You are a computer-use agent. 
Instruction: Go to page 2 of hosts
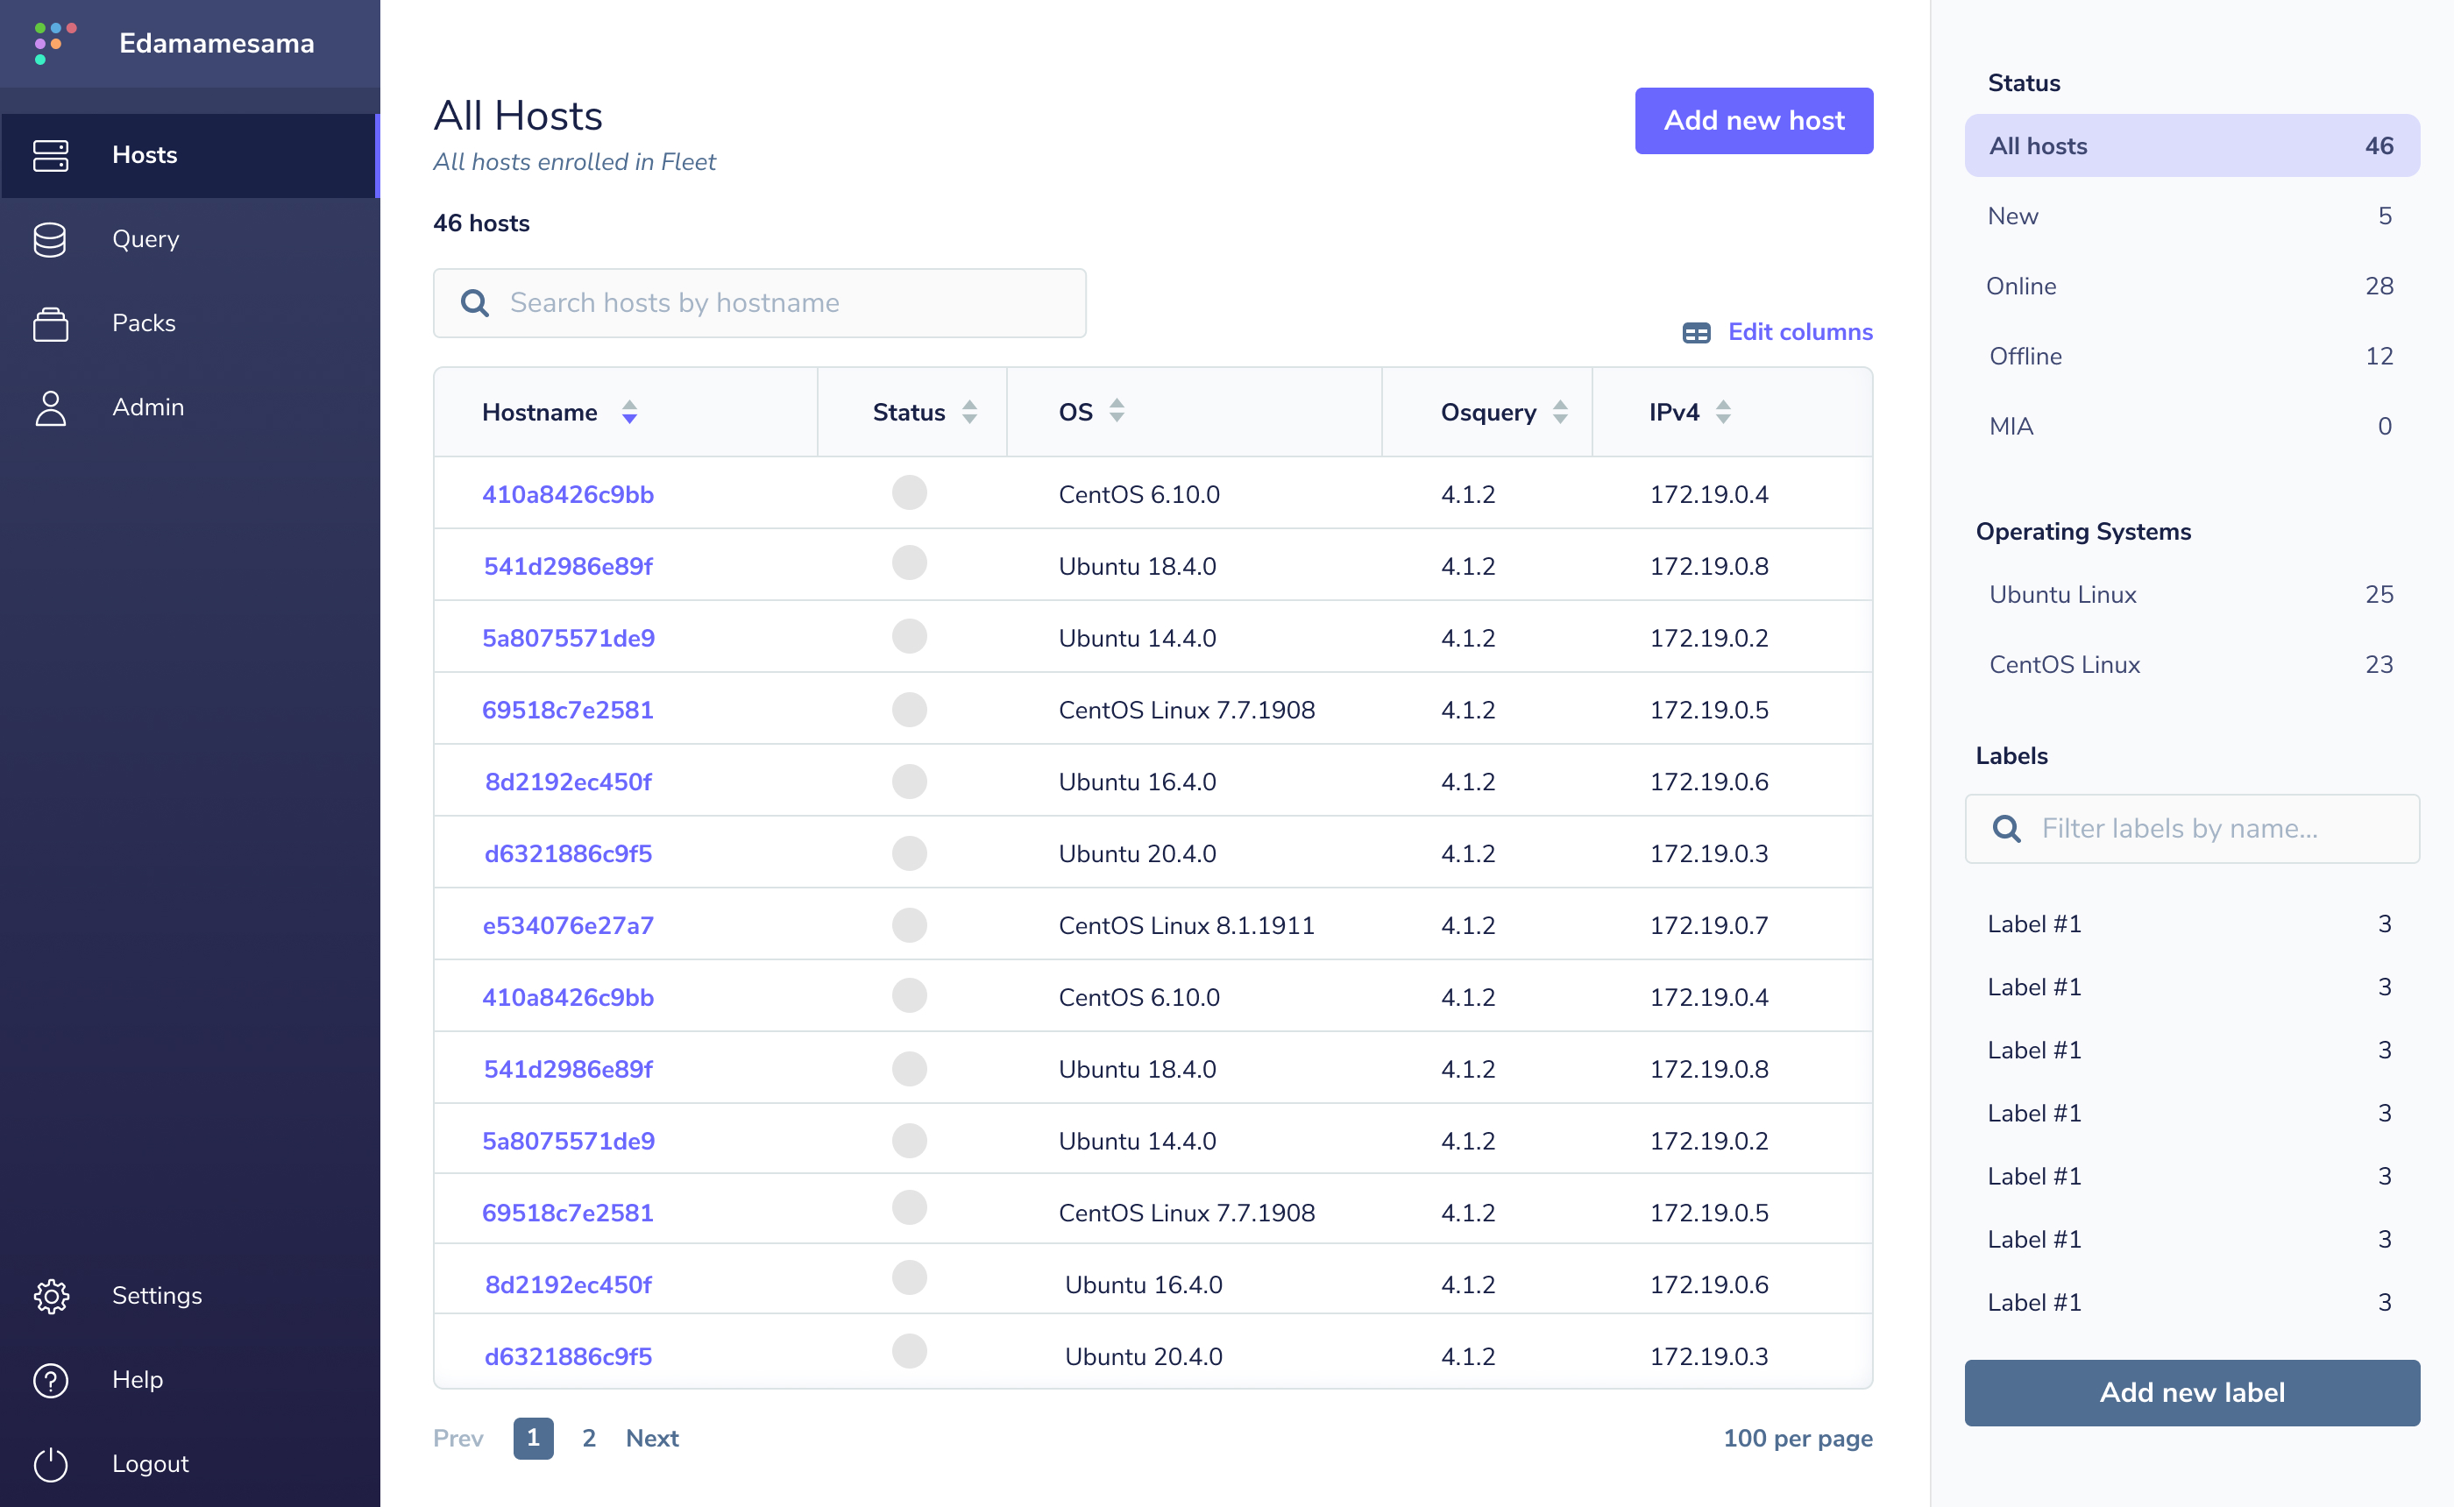click(x=589, y=1439)
